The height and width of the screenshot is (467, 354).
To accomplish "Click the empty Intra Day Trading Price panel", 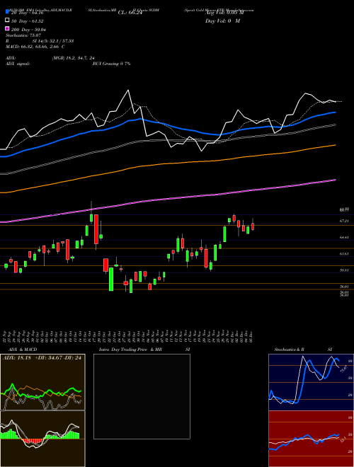I will [x=142, y=396].
